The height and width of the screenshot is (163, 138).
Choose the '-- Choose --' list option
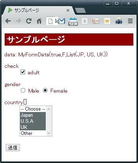33,109
